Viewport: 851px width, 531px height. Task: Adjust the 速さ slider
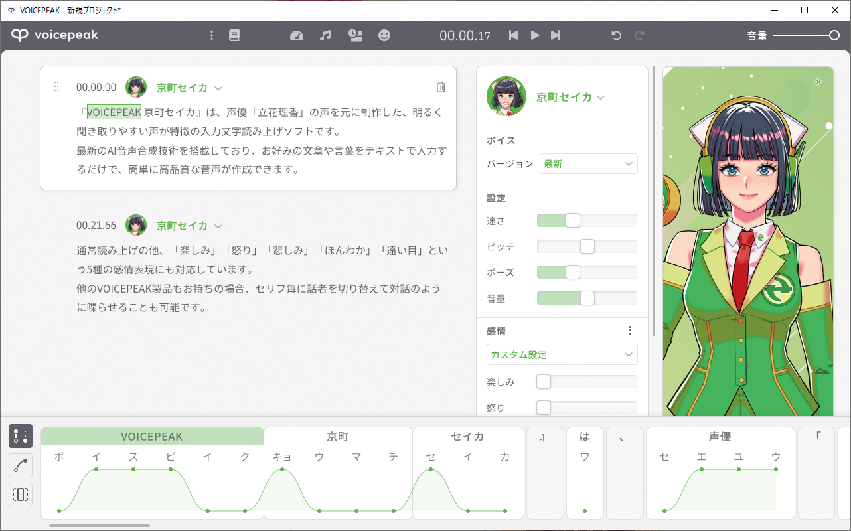pos(587,220)
